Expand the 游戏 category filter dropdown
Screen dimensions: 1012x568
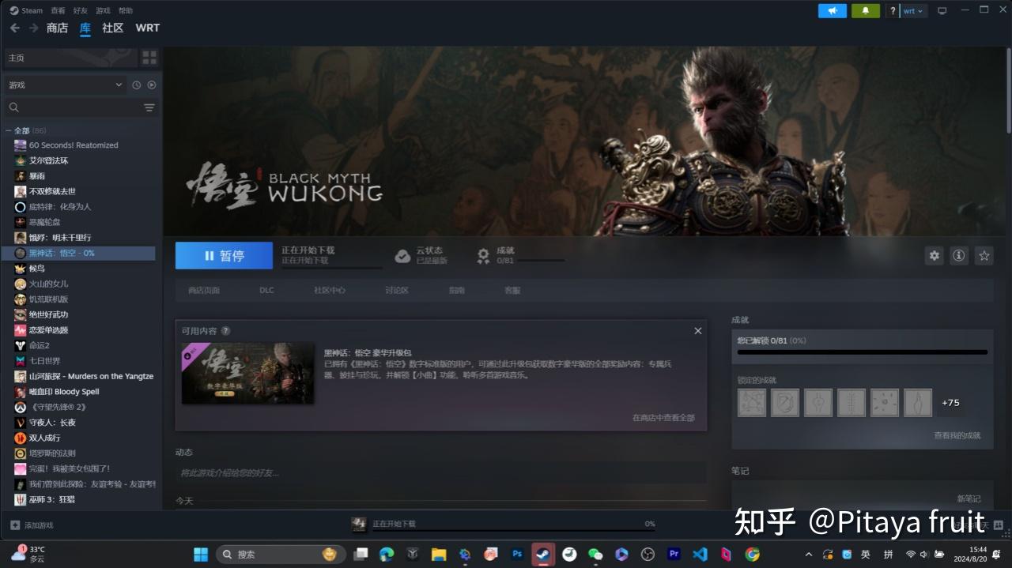click(x=65, y=85)
